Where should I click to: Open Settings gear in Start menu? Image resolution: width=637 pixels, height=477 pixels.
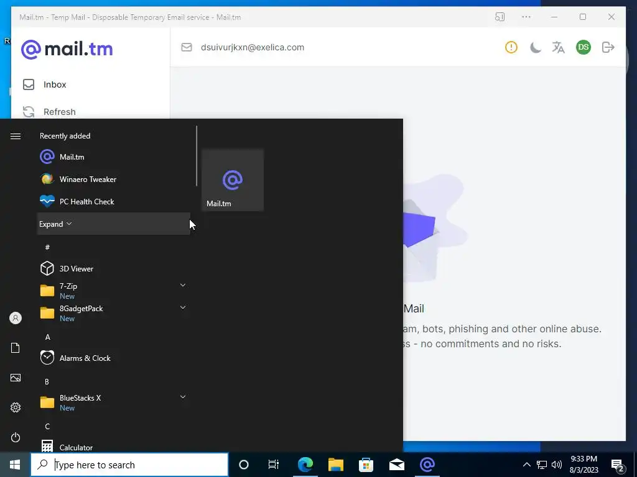click(x=16, y=407)
